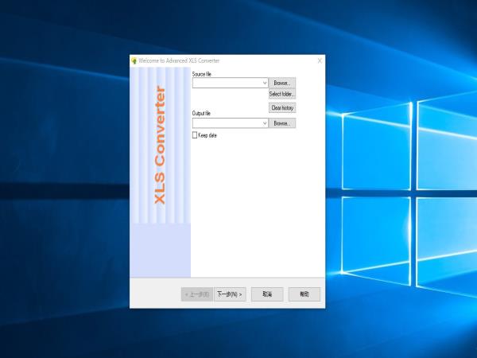Focus the Output file text field
477x358 pixels.
point(227,123)
